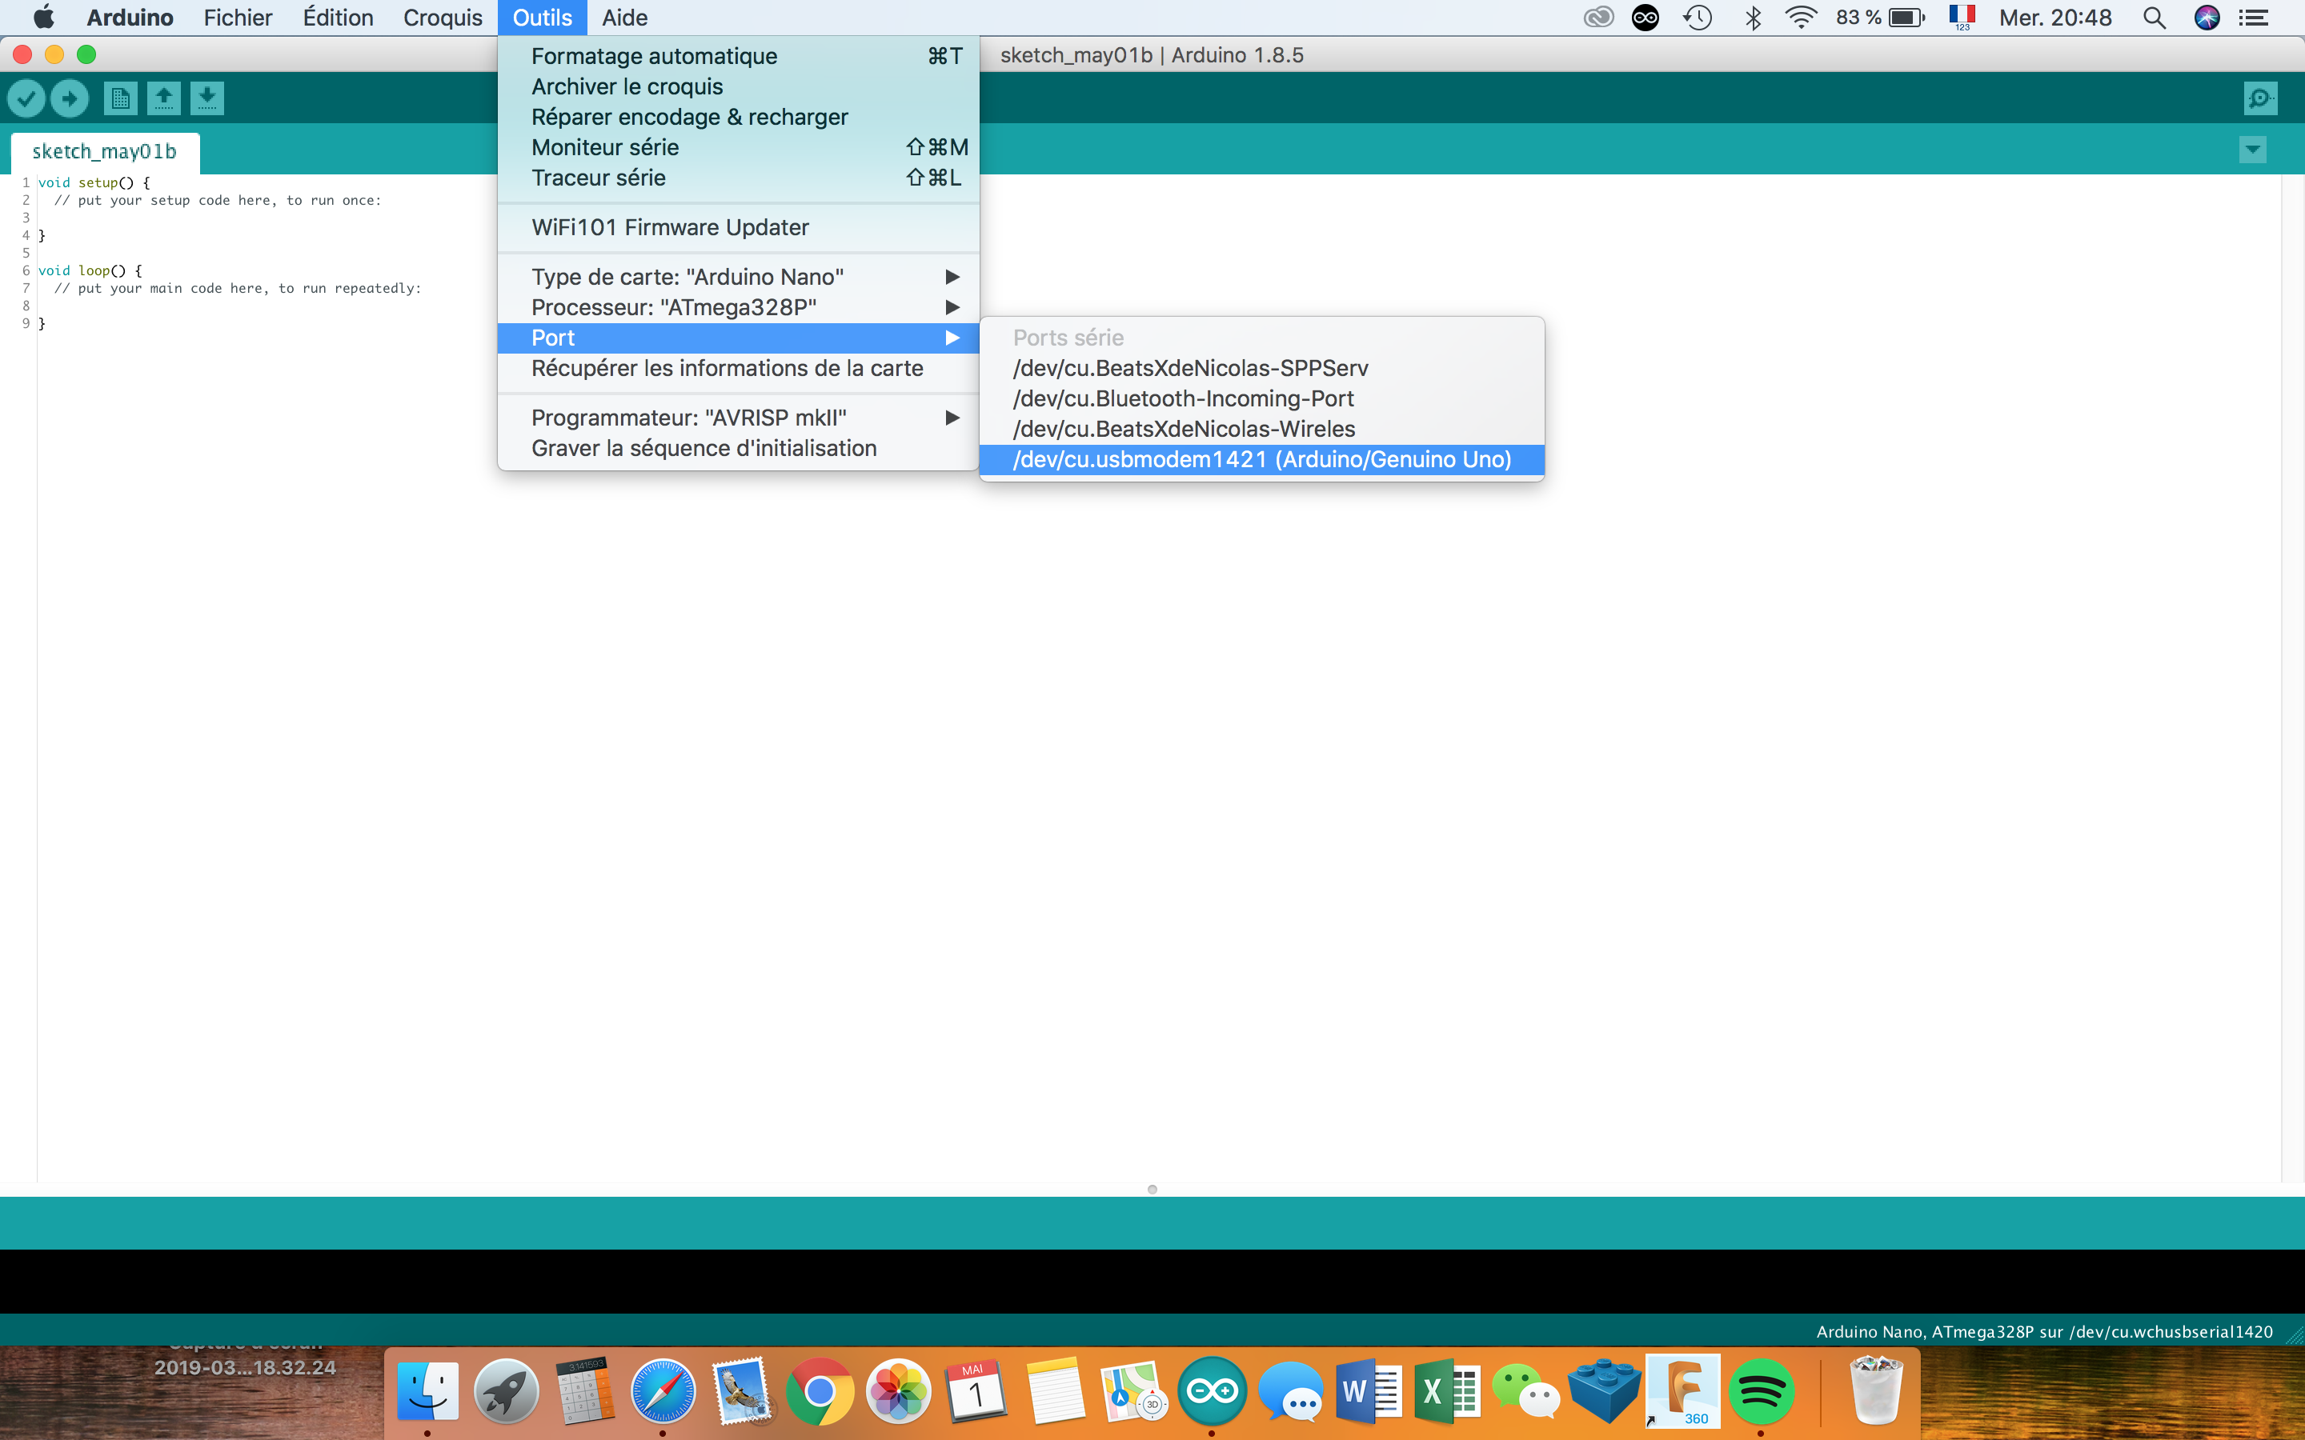2305x1440 pixels.
Task: Click the Wi-Fi menu bar icon
Action: pyautogui.click(x=1800, y=17)
